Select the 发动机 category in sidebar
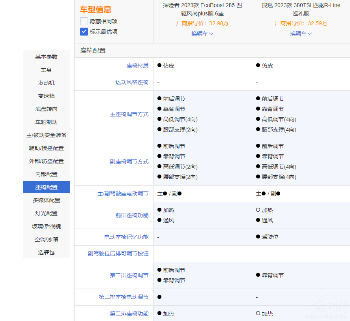Image resolution: width=350 pixels, height=321 pixels. 46,83
